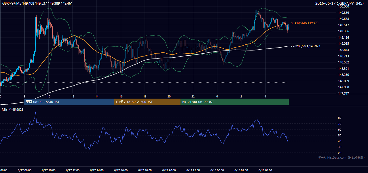The height and width of the screenshot is (173, 368).
Task: Click the RSI 80 level label
Action: pyautogui.click(x=340, y=118)
